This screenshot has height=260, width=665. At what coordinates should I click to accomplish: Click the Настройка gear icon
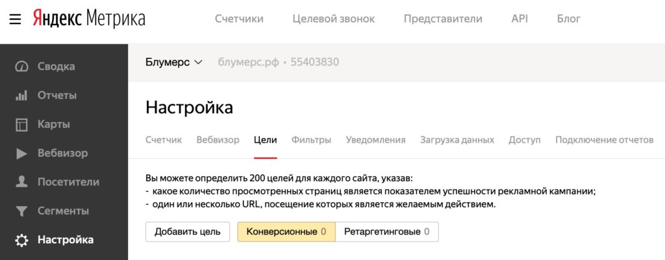[22, 240]
